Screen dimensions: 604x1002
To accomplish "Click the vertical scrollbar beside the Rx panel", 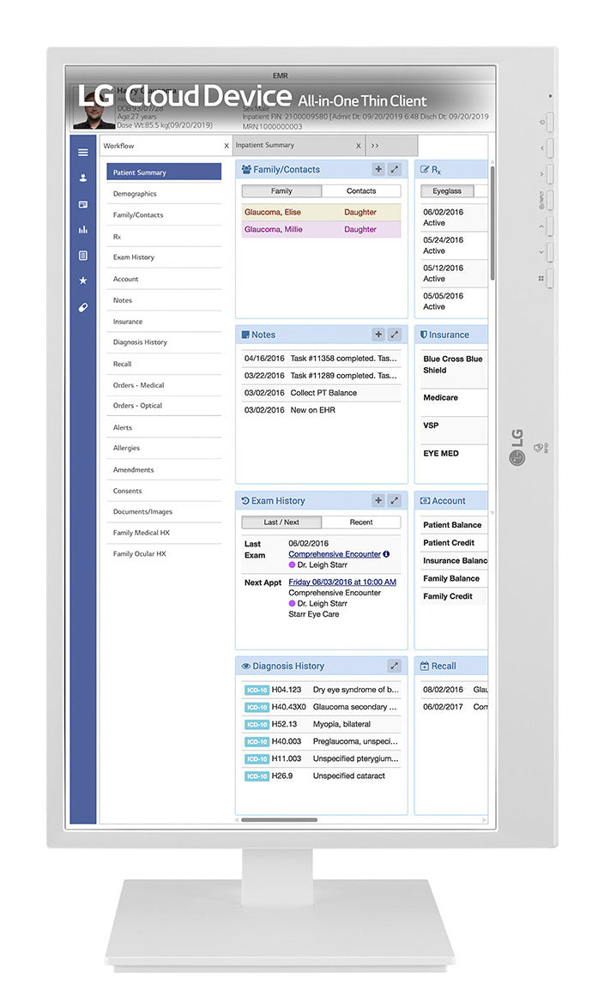I will [x=492, y=222].
